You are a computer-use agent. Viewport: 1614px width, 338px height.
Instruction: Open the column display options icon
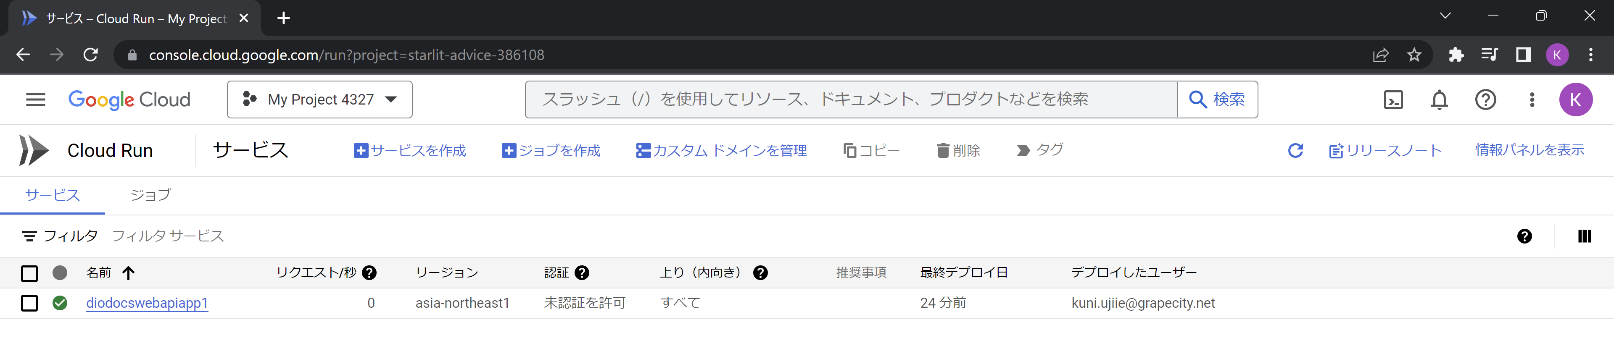tap(1585, 236)
